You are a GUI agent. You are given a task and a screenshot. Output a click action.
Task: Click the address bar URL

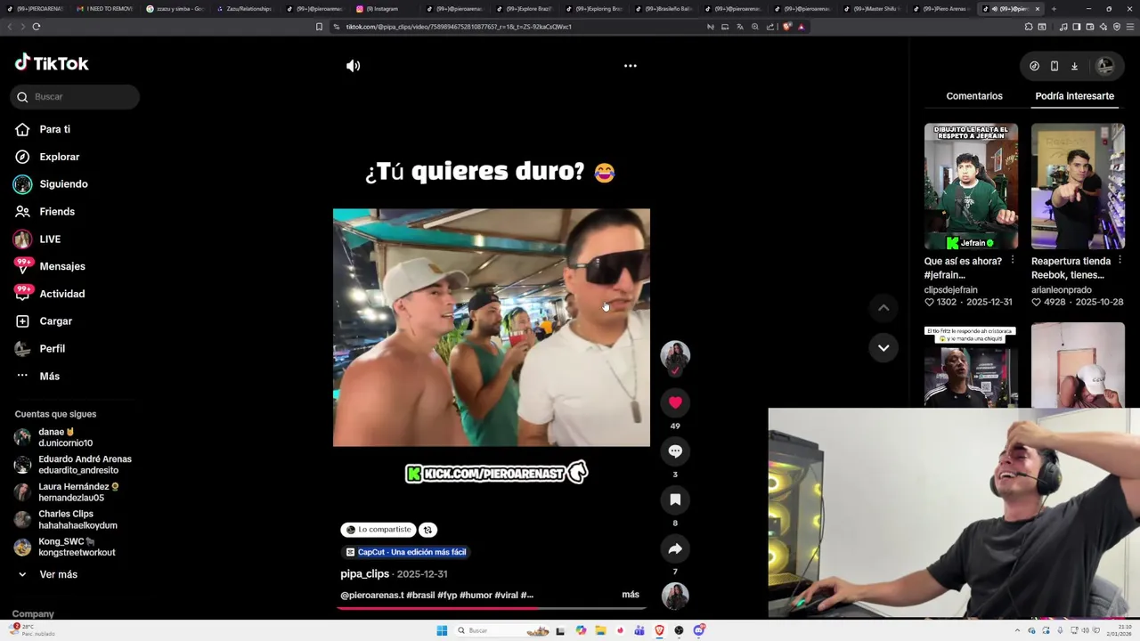pos(459,27)
